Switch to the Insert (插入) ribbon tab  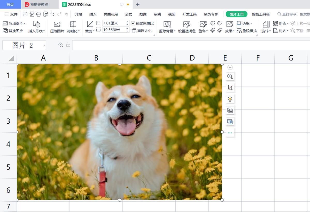[93, 14]
